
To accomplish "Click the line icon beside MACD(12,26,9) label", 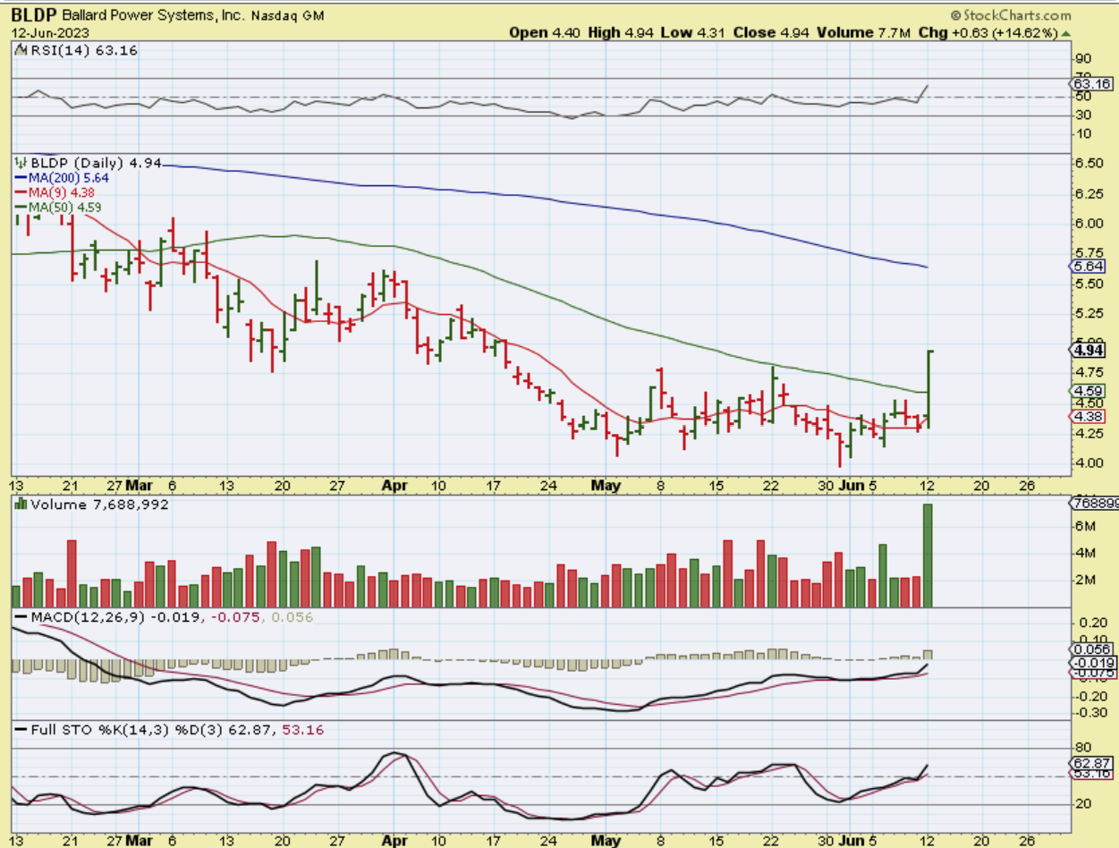I will (21, 617).
